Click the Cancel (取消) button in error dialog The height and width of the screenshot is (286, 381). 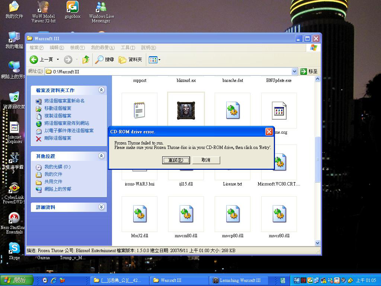(x=206, y=160)
